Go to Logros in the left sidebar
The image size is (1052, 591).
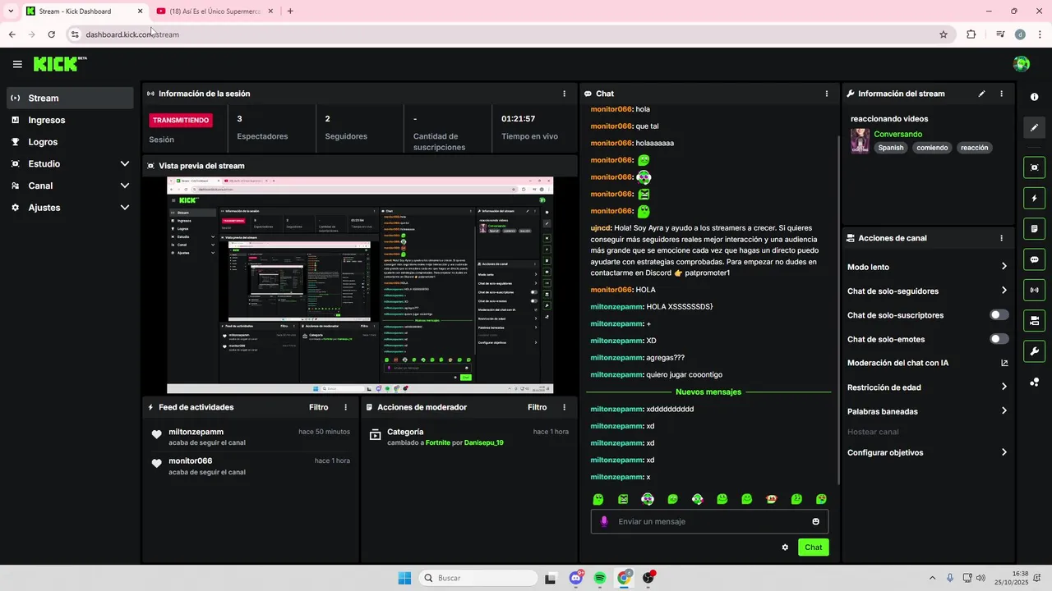[70, 142]
